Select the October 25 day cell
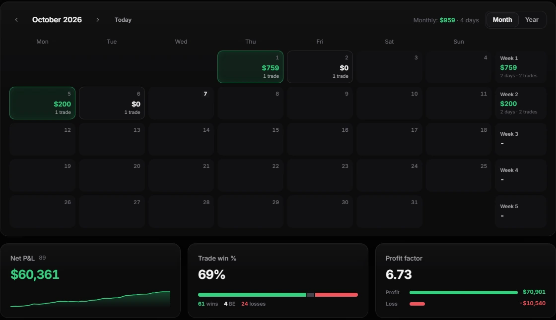This screenshot has height=320, width=556. pyautogui.click(x=459, y=175)
